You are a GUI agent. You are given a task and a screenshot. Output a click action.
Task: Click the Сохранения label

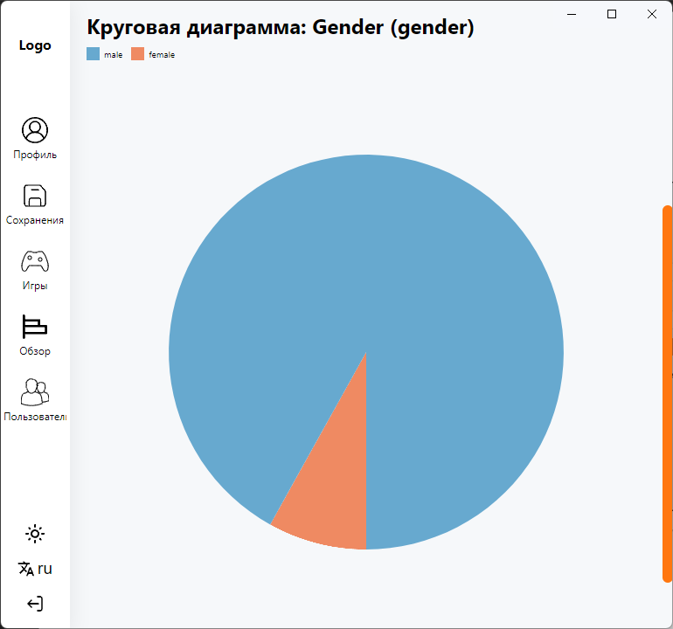(x=35, y=220)
